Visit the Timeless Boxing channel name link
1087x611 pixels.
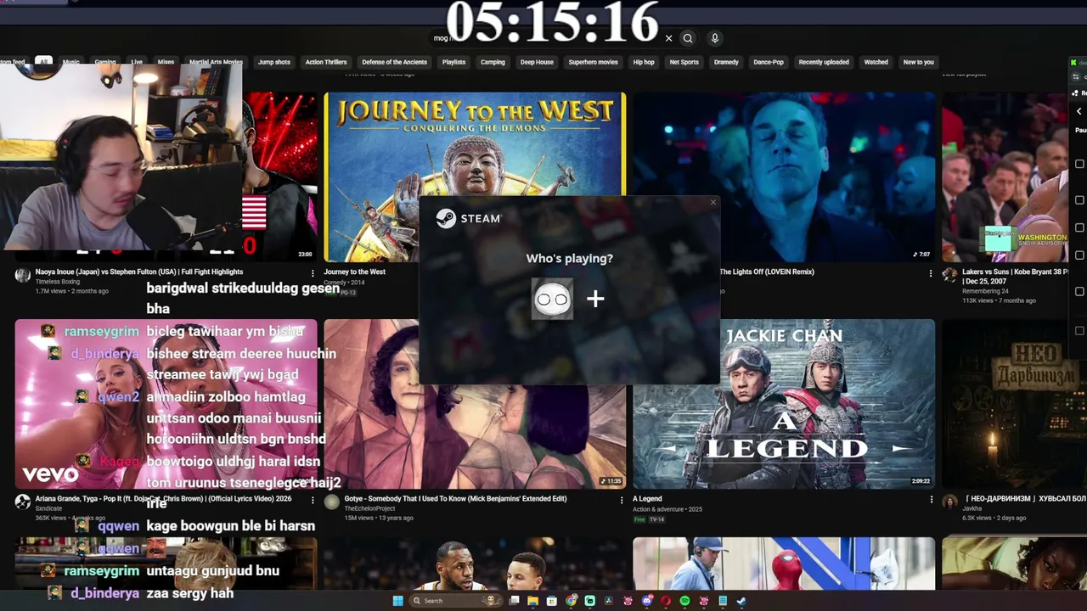coord(57,281)
